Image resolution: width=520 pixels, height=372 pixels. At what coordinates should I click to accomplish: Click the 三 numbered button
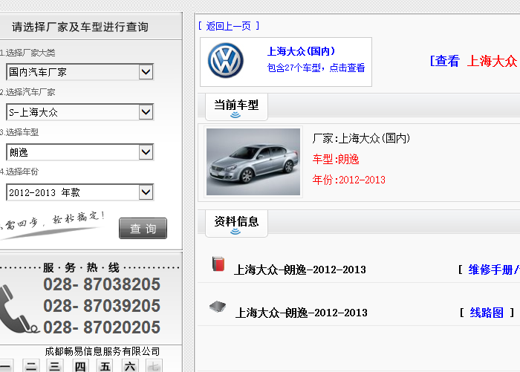(x=55, y=366)
